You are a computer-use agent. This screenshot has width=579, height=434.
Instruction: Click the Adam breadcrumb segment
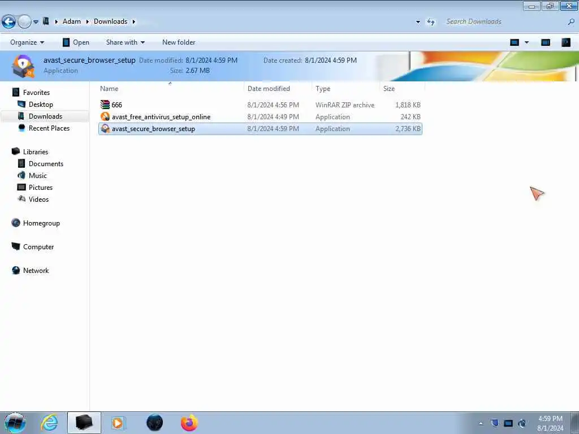tap(72, 21)
